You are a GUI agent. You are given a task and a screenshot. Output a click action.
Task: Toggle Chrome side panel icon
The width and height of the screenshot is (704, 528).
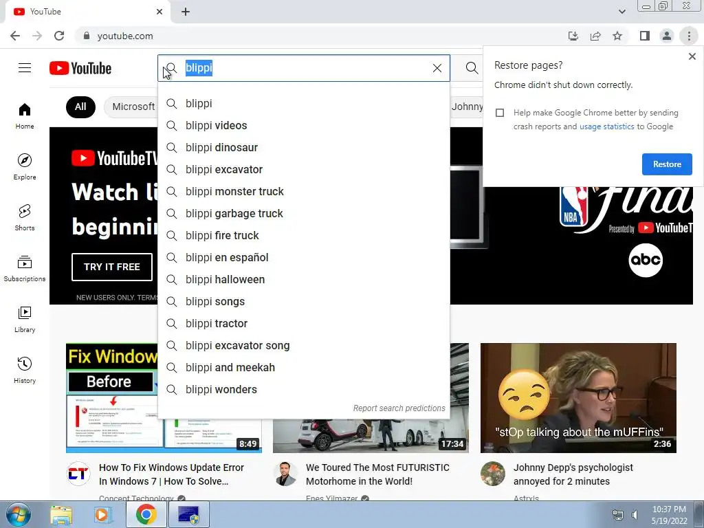click(645, 36)
